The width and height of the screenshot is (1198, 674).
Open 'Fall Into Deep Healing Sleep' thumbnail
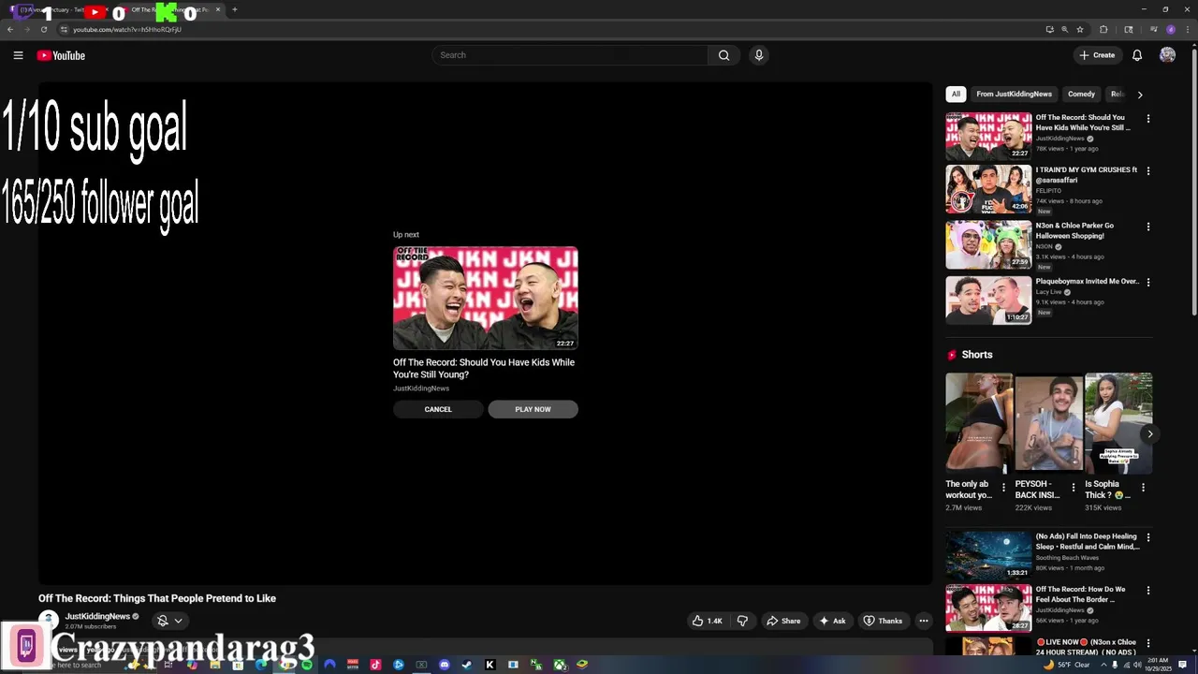coord(988,555)
